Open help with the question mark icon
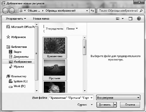The width and height of the screenshot is (146, 112). pos(139,19)
